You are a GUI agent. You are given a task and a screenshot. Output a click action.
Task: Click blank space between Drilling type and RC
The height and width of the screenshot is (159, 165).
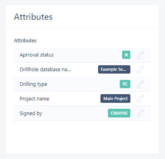[x=83, y=84]
